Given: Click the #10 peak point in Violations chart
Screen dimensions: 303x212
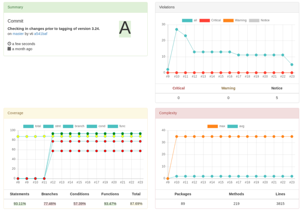Looking at the screenshot, I should point(177,29).
